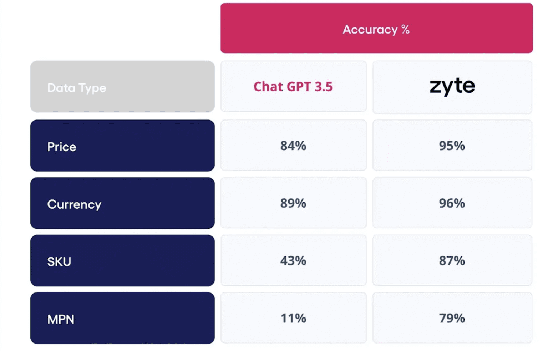Select the MPN row label

point(122,318)
